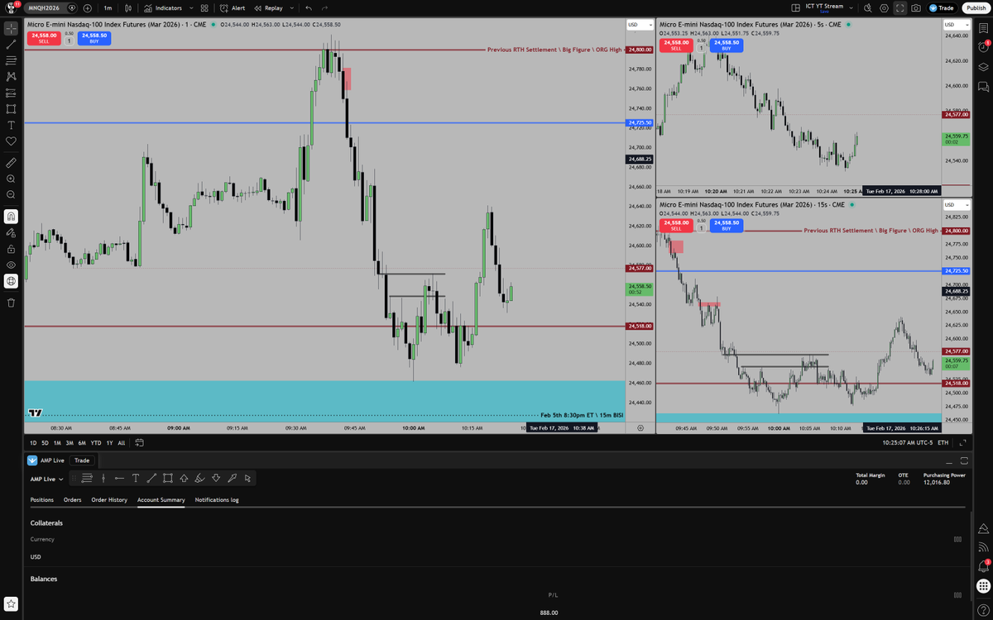Open the go to date calendar icon
The image size is (993, 620).
point(140,443)
